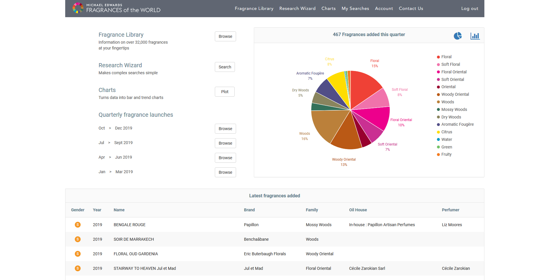The width and height of the screenshot is (549, 280).
Task: Toggle Floral Oriental in the chart legend
Action: click(x=452, y=72)
